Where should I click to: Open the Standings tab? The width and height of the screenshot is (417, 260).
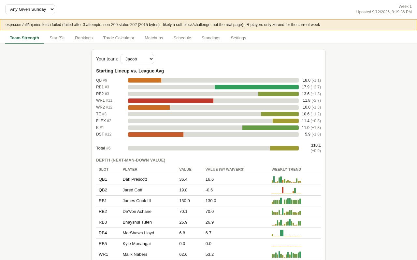point(211,38)
